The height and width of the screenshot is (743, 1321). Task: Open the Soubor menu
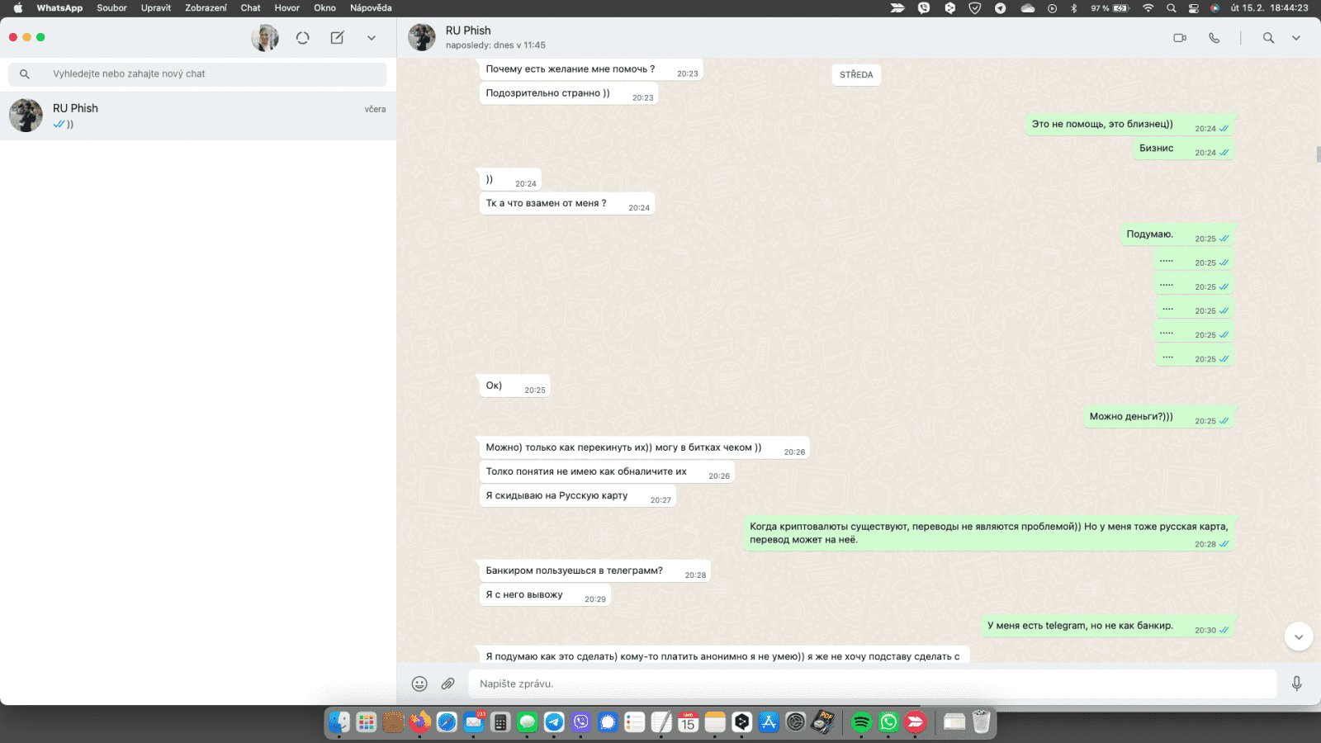click(x=111, y=8)
